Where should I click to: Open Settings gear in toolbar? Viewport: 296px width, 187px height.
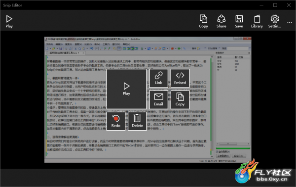click(x=275, y=21)
